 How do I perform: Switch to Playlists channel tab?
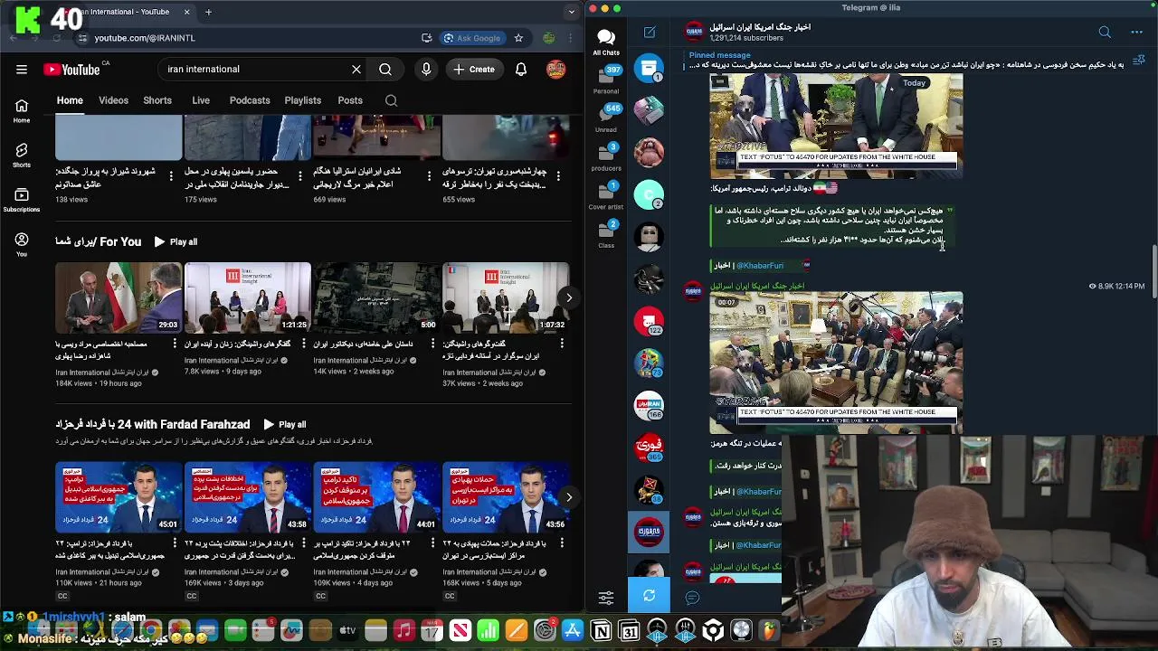click(303, 100)
